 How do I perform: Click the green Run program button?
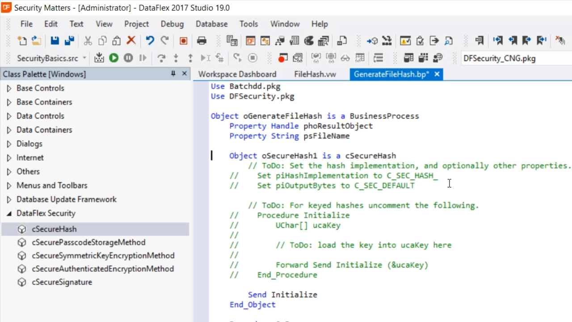click(x=114, y=58)
